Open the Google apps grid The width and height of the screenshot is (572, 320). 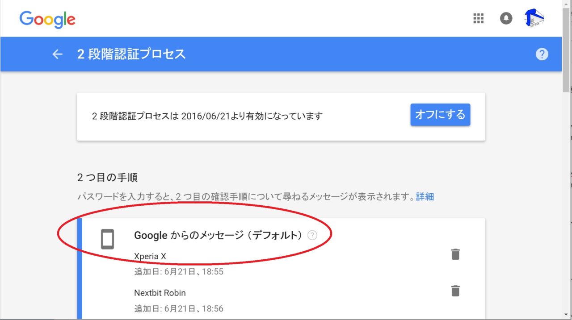(479, 18)
